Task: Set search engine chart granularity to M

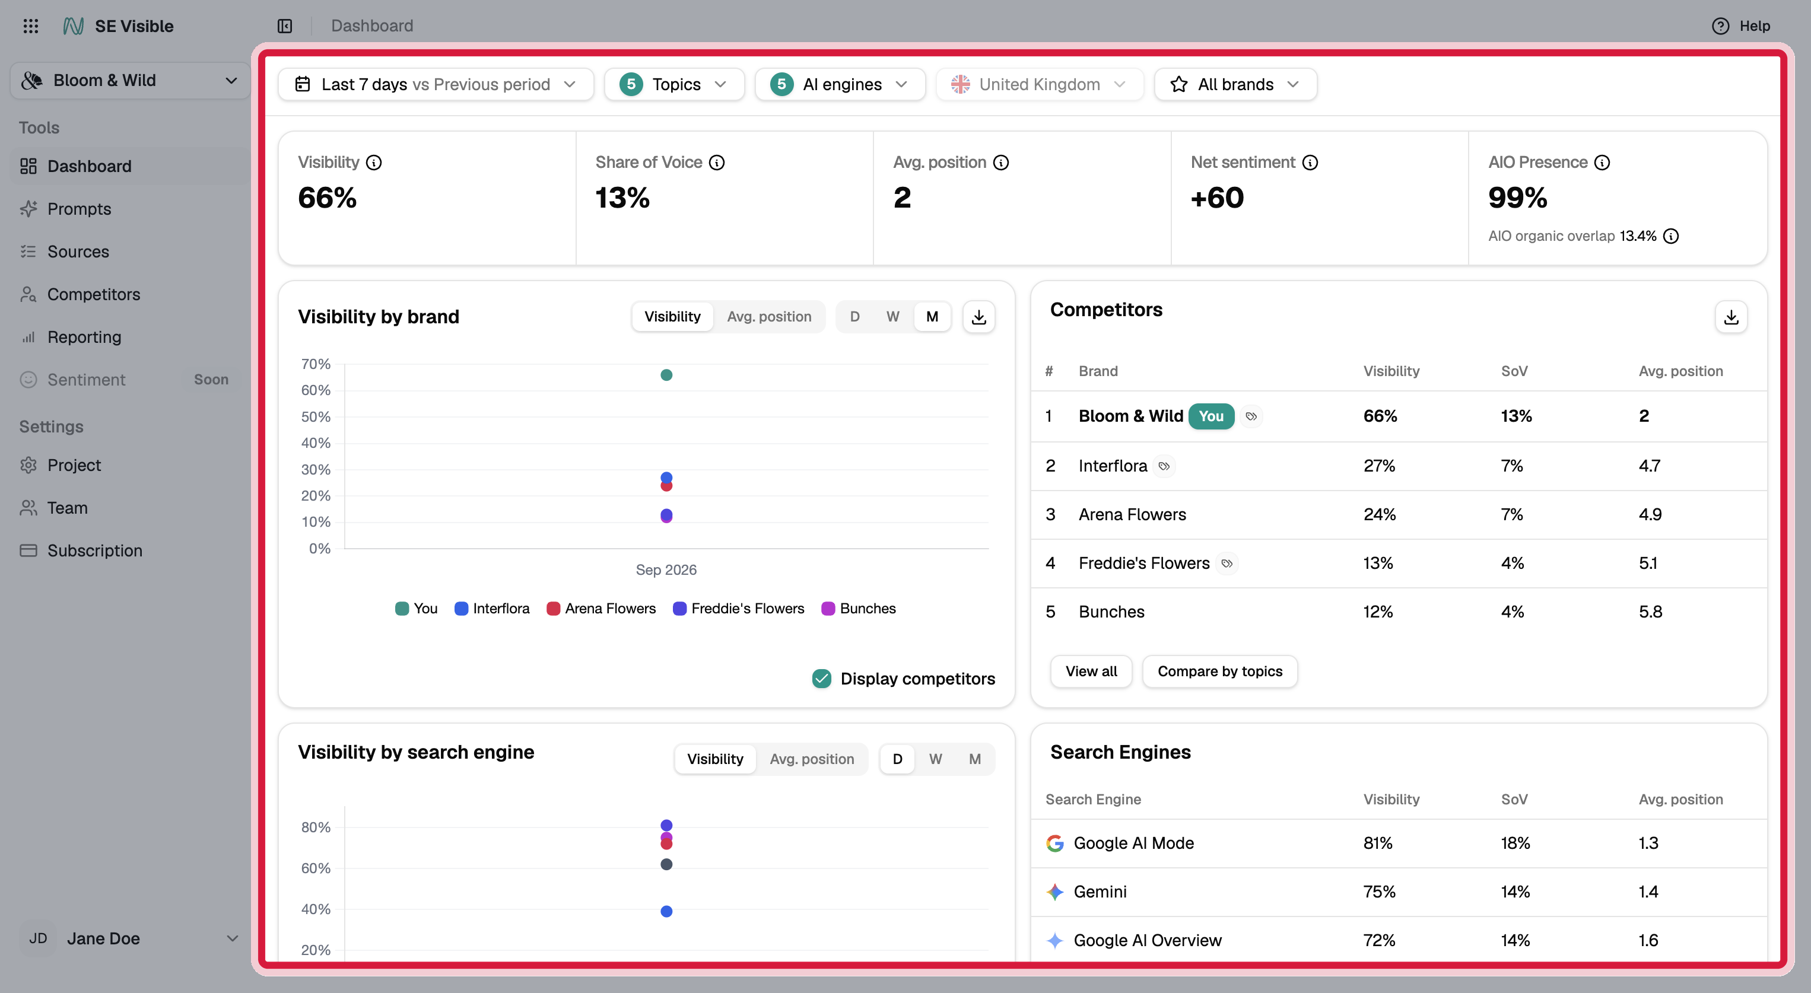Action: point(975,759)
